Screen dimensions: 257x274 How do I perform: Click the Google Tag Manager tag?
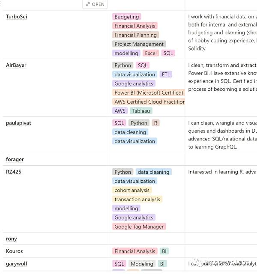[x=139, y=226]
